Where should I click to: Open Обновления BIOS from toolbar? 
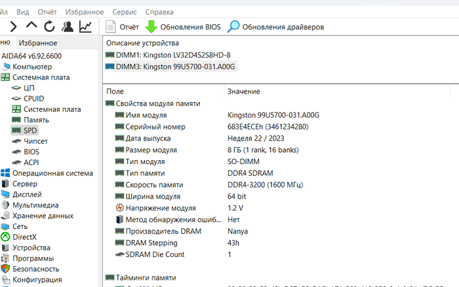[183, 27]
